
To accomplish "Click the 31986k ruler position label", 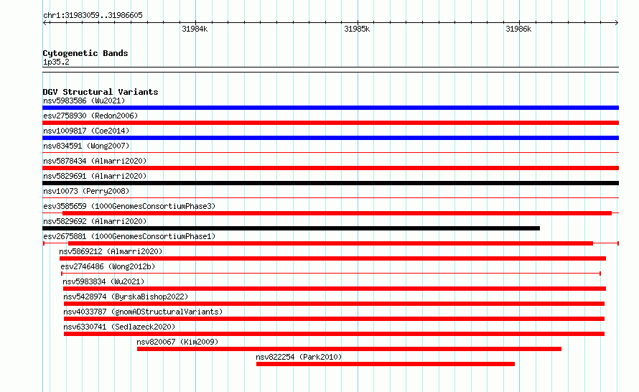I will coord(518,29).
